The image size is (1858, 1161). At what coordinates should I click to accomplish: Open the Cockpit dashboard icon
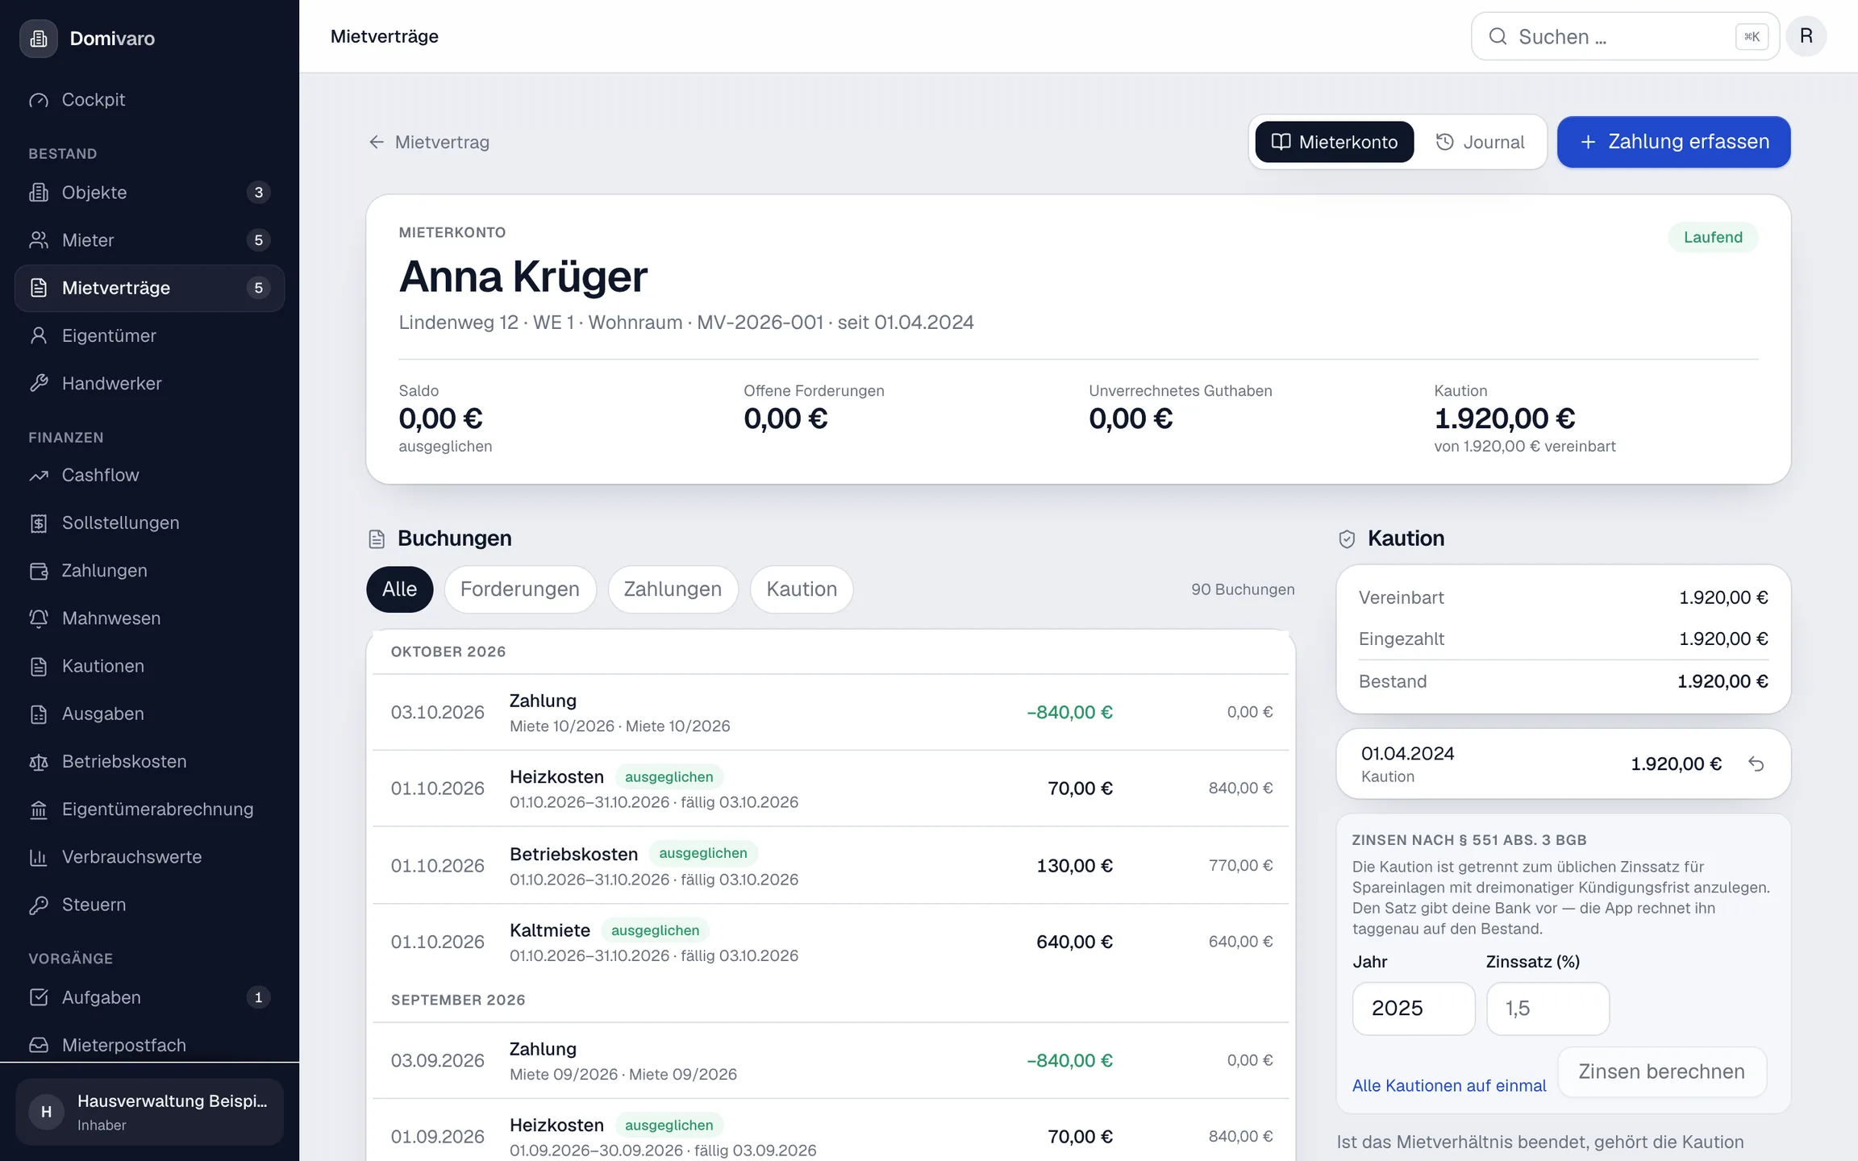coord(39,100)
